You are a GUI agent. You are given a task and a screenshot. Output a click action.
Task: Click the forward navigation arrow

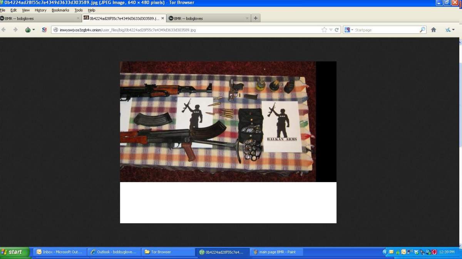(15, 30)
